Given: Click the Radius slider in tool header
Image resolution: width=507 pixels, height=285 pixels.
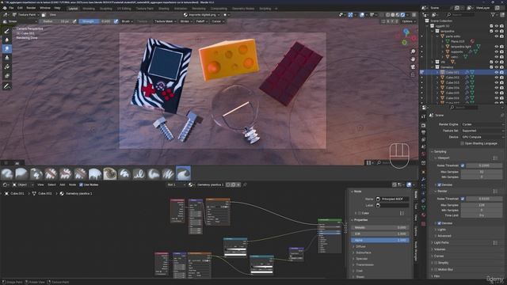Looking at the screenshot, I should pyautogui.click(x=55, y=21).
